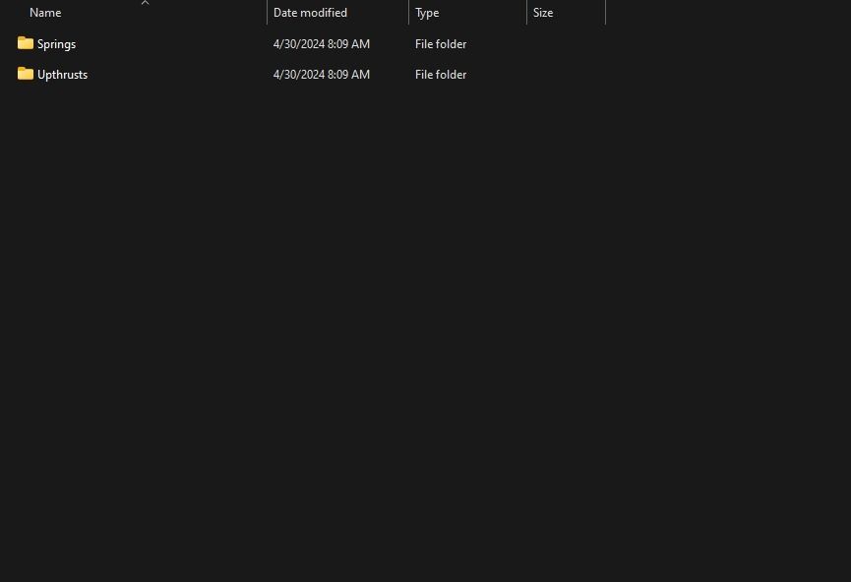The image size is (851, 582).
Task: Sort by the Type column header
Action: pos(427,13)
